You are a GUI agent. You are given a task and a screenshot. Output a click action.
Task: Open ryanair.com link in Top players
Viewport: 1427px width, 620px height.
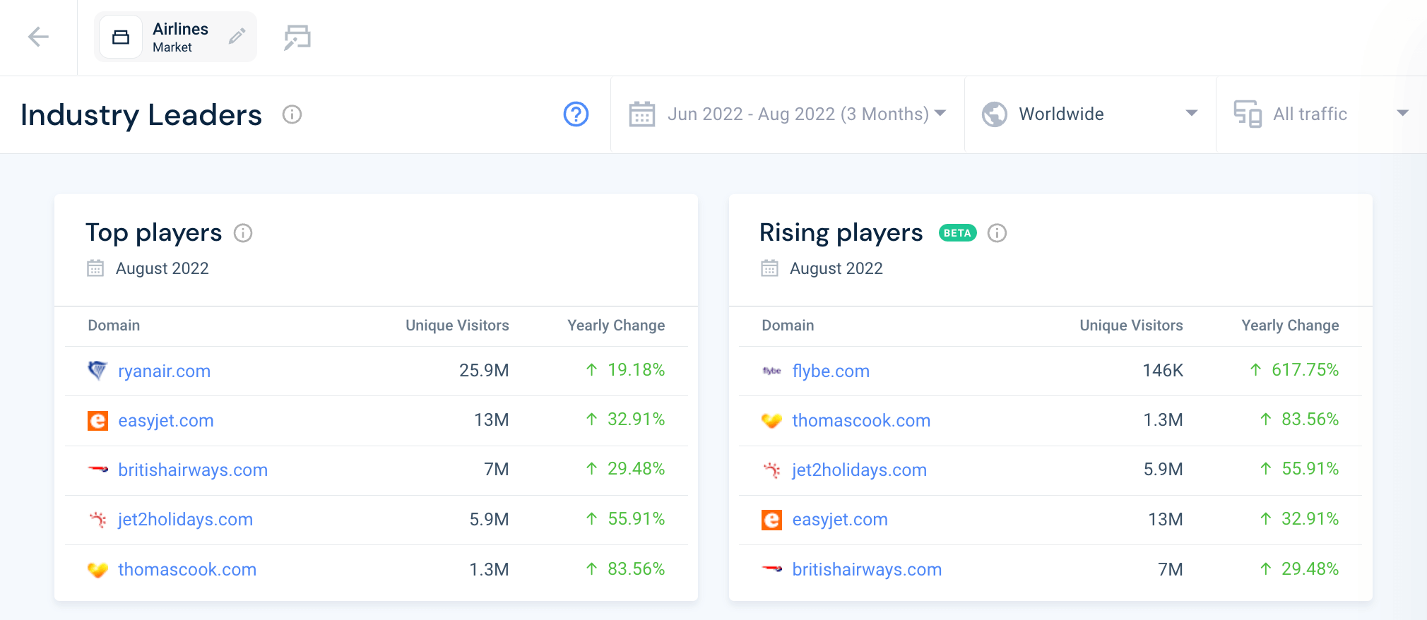(164, 371)
